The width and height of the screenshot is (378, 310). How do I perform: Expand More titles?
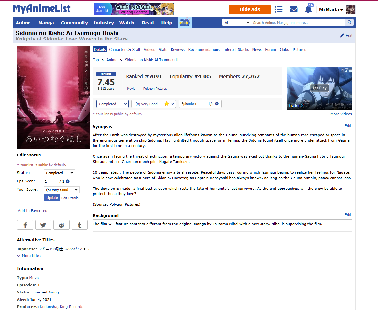point(29,256)
